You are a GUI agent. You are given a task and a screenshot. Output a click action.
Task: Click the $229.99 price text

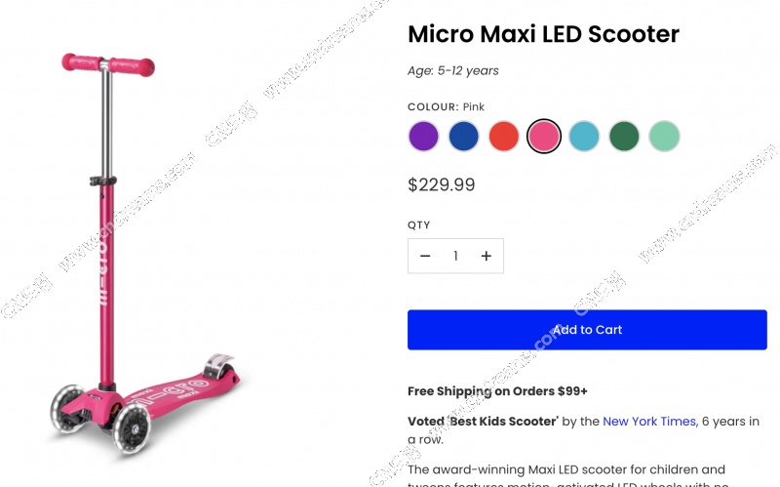tap(441, 184)
